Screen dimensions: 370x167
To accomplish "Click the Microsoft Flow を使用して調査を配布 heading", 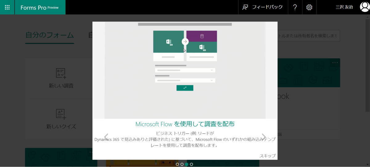I will [185, 124].
